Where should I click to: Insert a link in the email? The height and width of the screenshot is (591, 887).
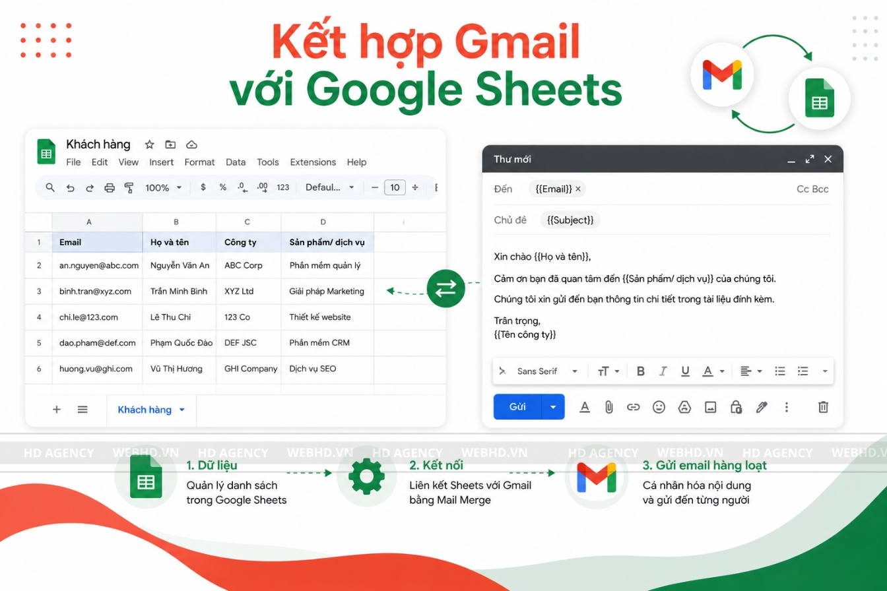point(634,407)
